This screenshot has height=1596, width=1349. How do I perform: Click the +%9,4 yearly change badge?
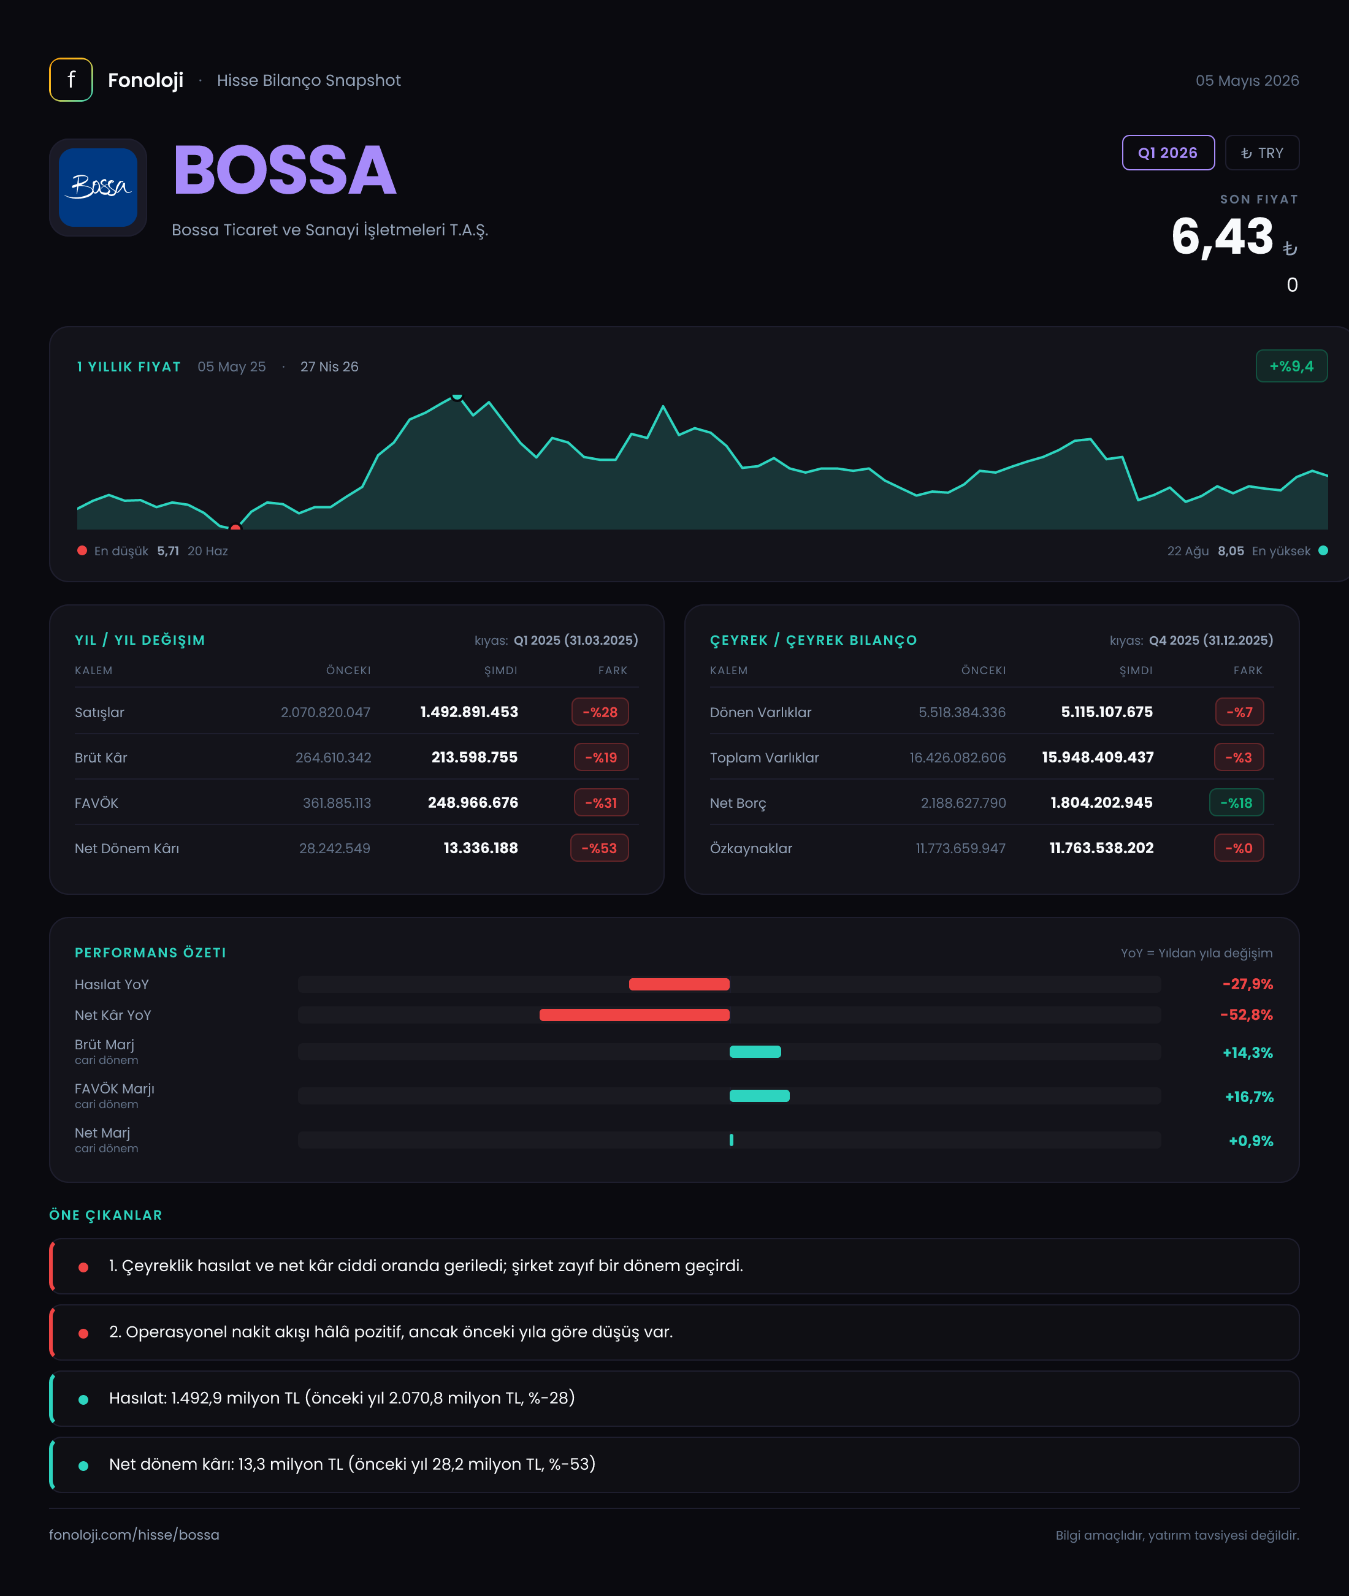(1291, 366)
